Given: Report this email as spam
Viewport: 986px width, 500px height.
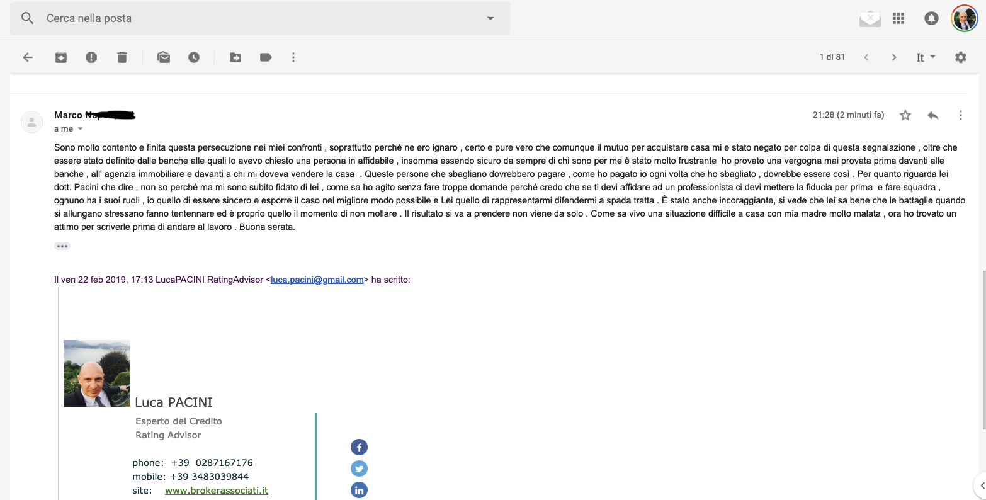Looking at the screenshot, I should pos(91,57).
